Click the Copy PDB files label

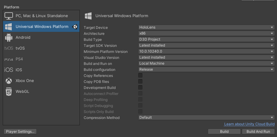96,82
